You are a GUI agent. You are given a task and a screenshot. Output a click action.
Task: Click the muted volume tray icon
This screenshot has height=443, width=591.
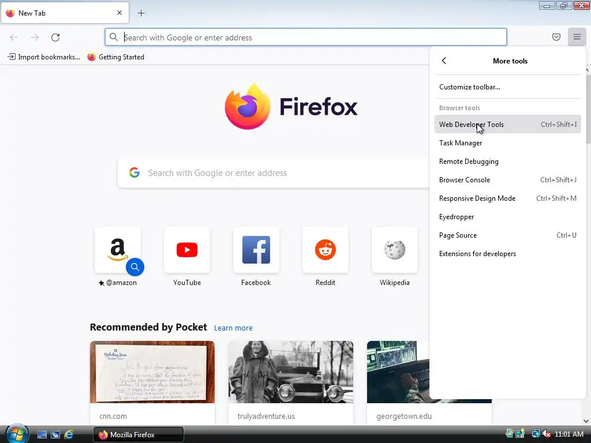click(546, 434)
